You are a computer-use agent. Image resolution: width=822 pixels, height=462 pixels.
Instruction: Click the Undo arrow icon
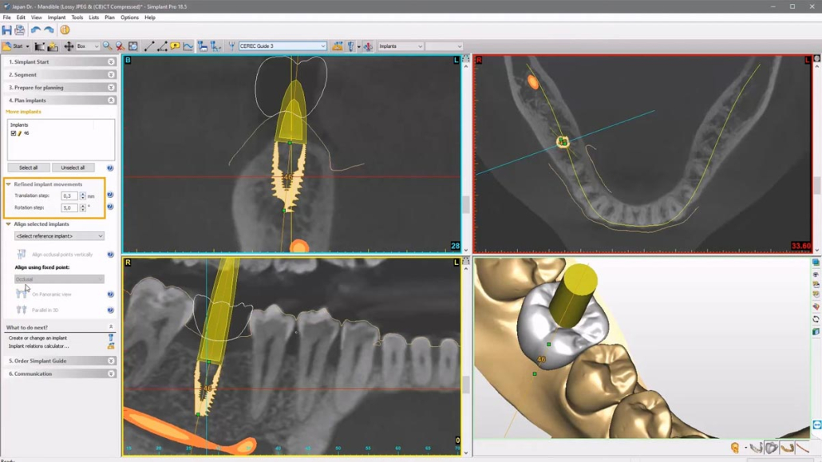tap(36, 30)
